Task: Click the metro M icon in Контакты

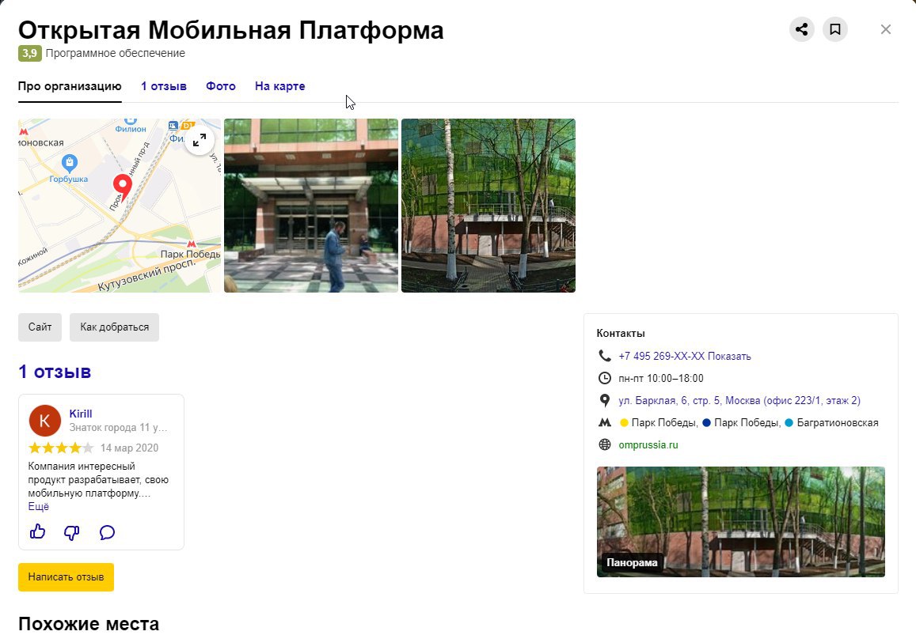Action: 605,422
